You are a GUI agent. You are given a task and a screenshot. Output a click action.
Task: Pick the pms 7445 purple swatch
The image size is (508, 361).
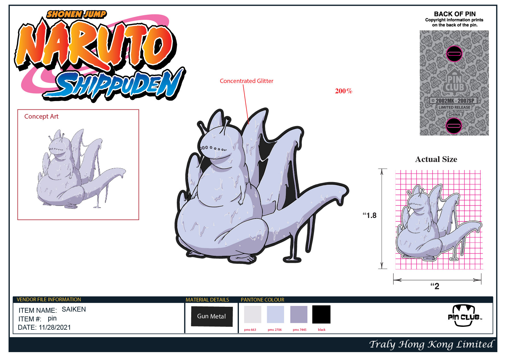coord(299,314)
